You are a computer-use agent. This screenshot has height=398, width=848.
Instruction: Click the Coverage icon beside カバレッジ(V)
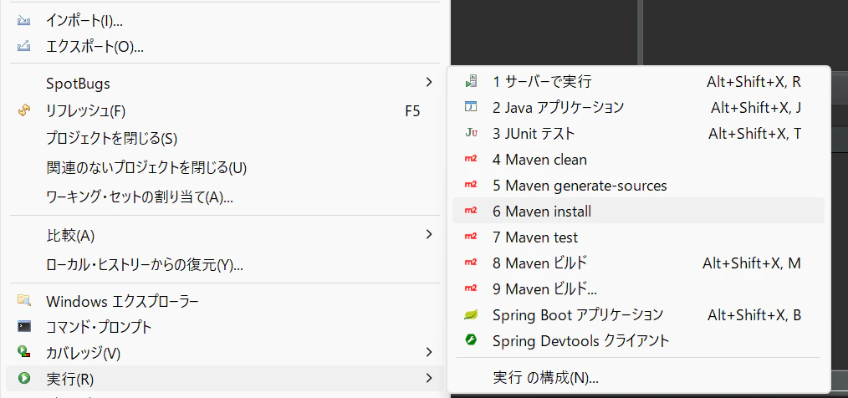coord(23,353)
